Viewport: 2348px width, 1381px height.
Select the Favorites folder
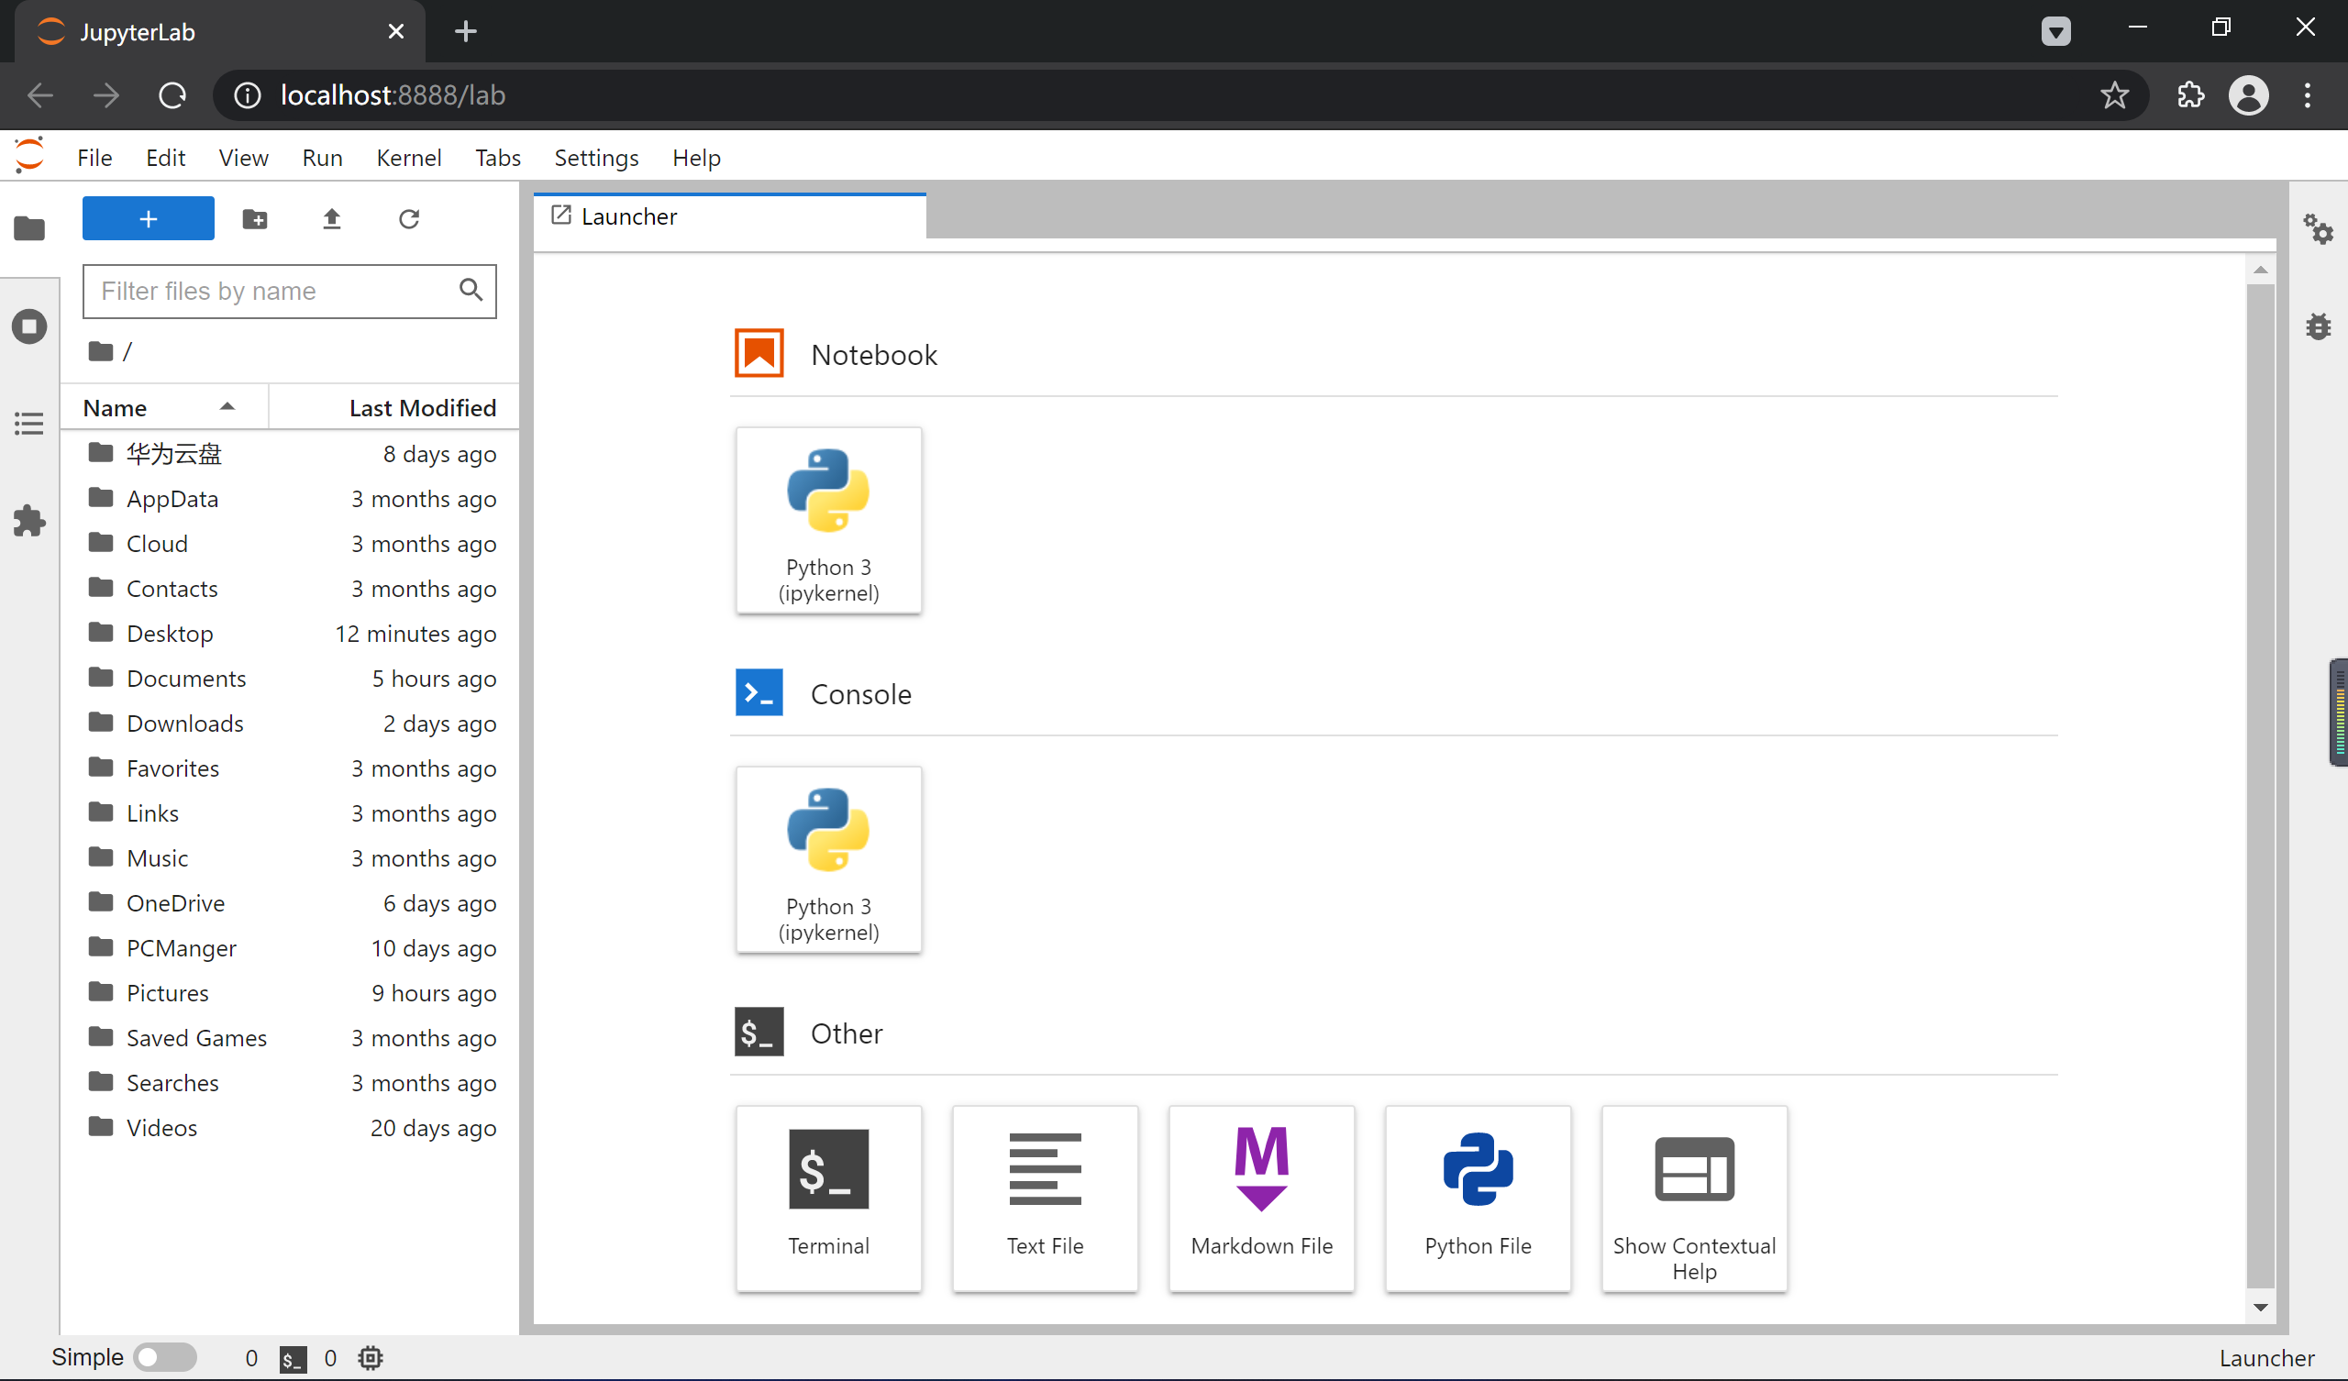(290, 768)
